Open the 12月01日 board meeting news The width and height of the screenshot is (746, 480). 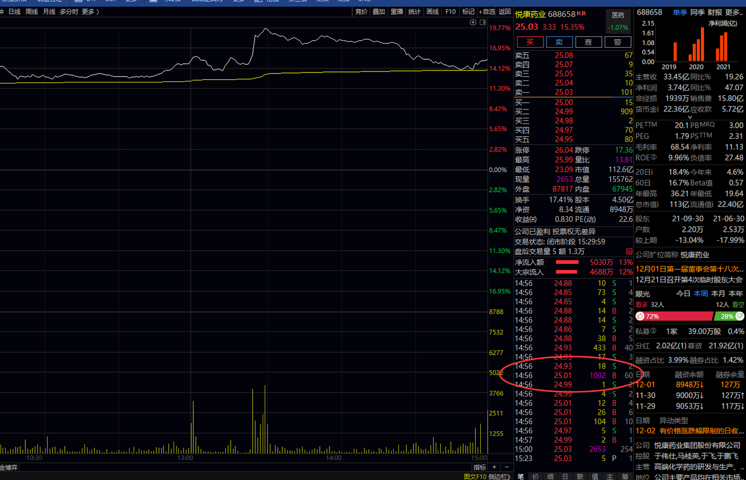(690, 269)
